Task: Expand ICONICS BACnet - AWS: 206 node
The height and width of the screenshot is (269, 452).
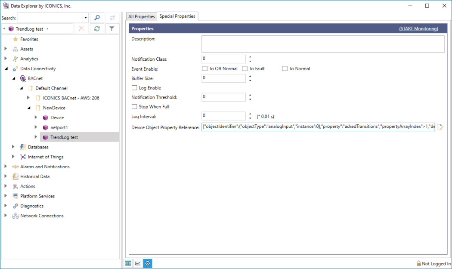Action: point(28,98)
